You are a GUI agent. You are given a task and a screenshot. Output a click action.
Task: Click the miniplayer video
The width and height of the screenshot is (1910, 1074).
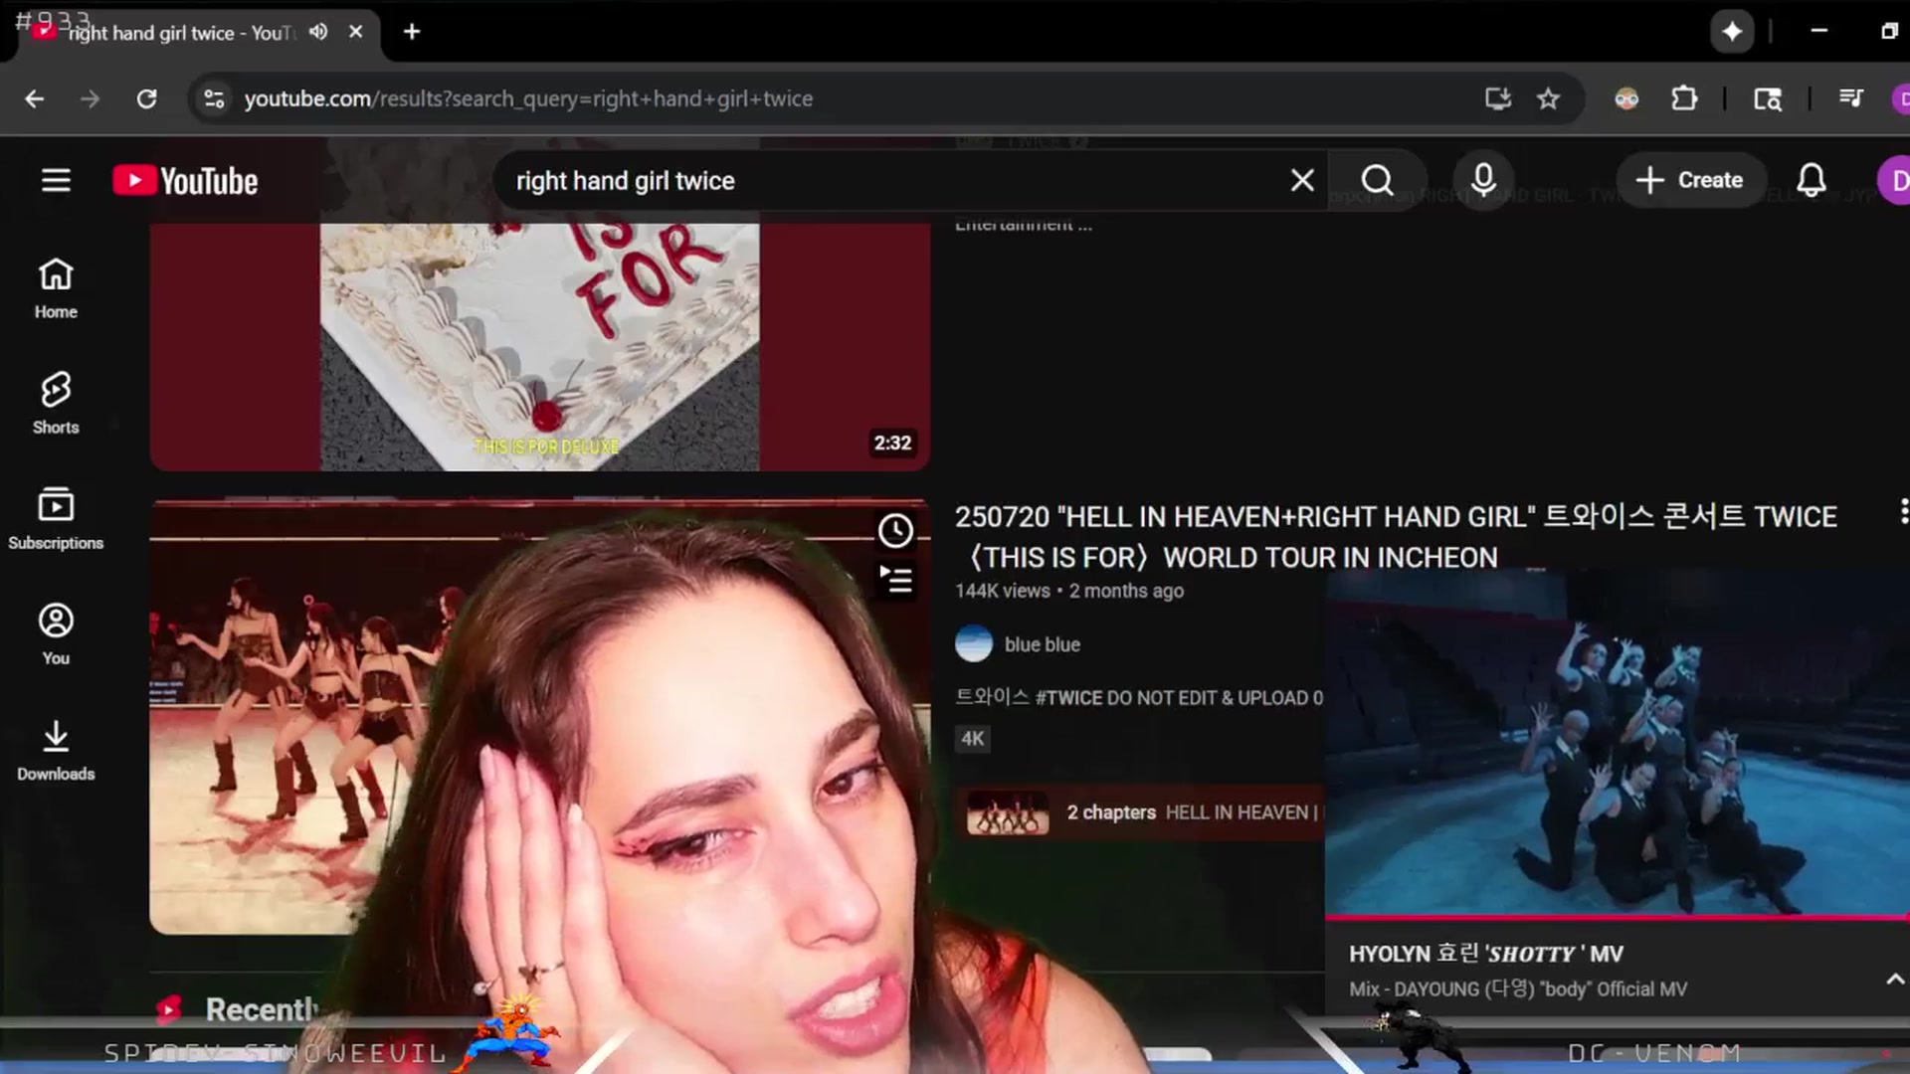tap(1618, 742)
